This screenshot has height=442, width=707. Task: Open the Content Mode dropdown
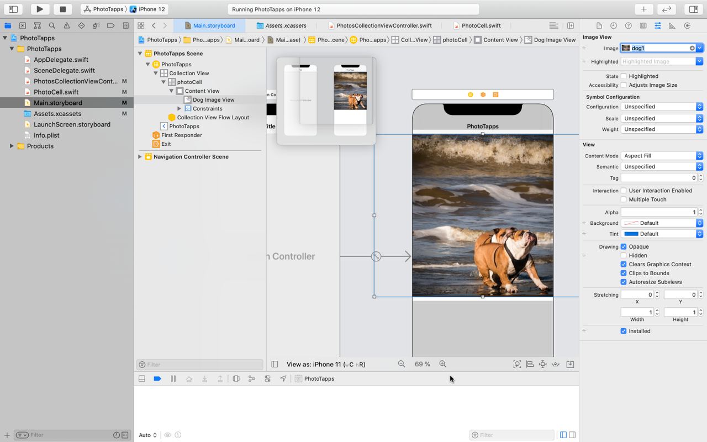(662, 156)
